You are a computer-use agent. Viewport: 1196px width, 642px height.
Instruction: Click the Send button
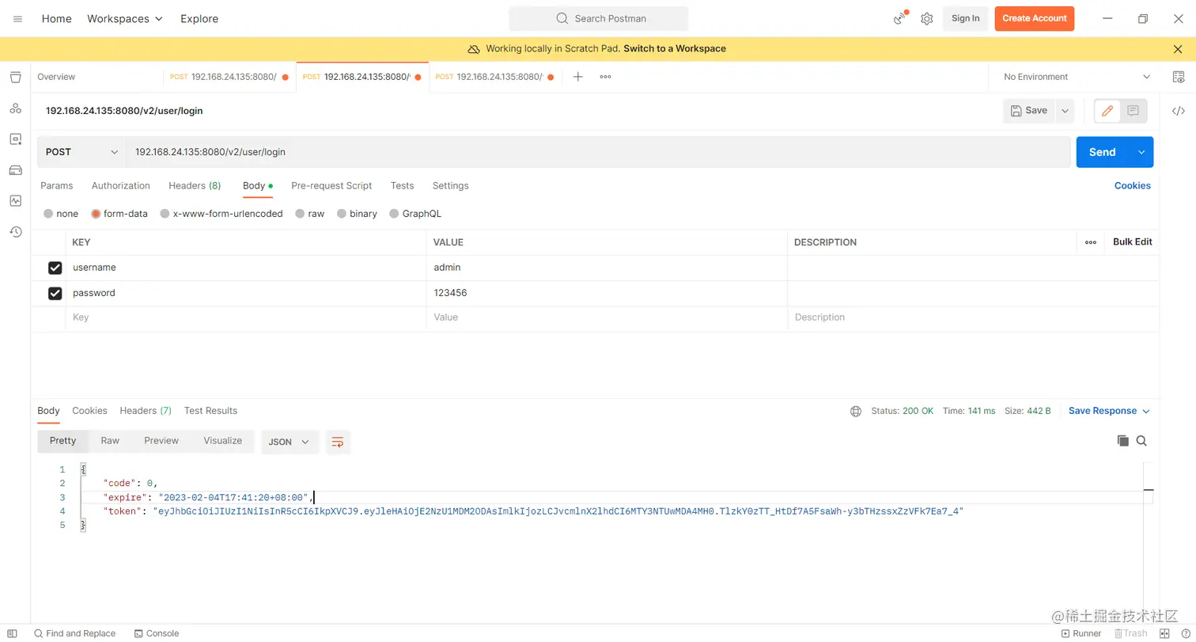point(1102,152)
